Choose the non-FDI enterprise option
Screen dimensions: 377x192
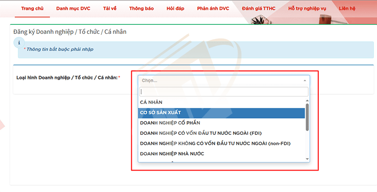point(215,143)
